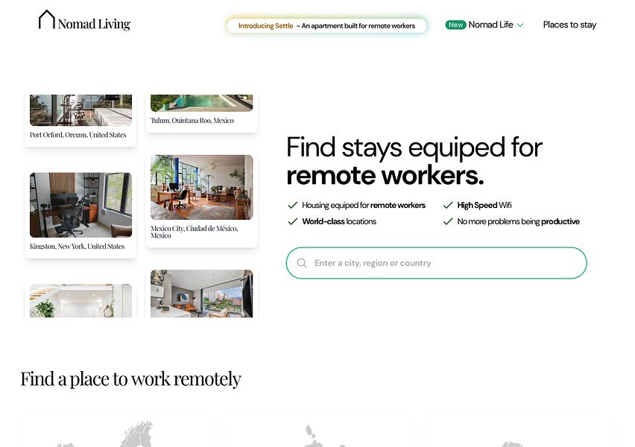
Task: Open the balcony city-view apartment photo
Action: pos(202,294)
